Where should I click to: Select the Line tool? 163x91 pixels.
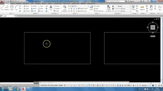point(2,8)
